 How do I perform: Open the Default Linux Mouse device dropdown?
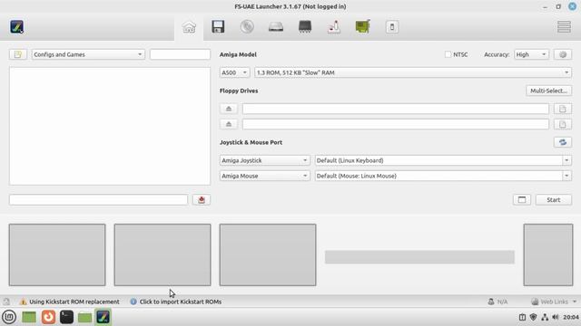coord(443,176)
